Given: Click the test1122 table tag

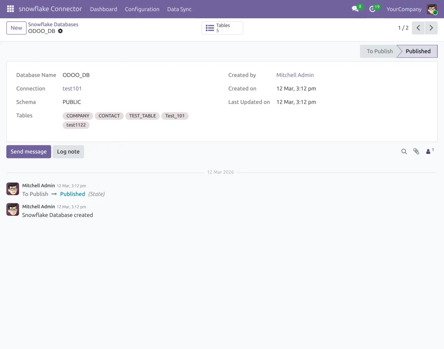Looking at the screenshot, I should 76,125.
